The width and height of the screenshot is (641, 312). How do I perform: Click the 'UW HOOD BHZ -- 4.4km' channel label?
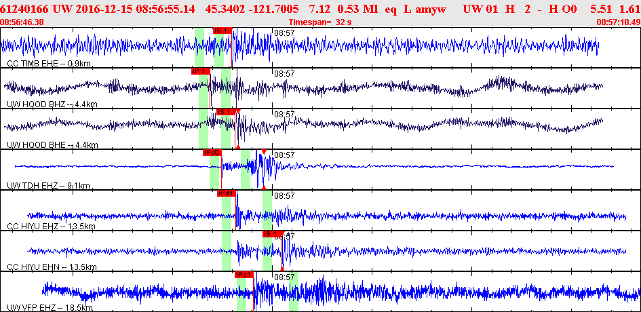[x=52, y=104]
